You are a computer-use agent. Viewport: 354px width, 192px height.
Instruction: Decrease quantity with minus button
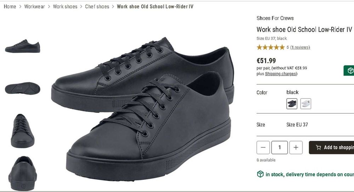click(x=263, y=147)
